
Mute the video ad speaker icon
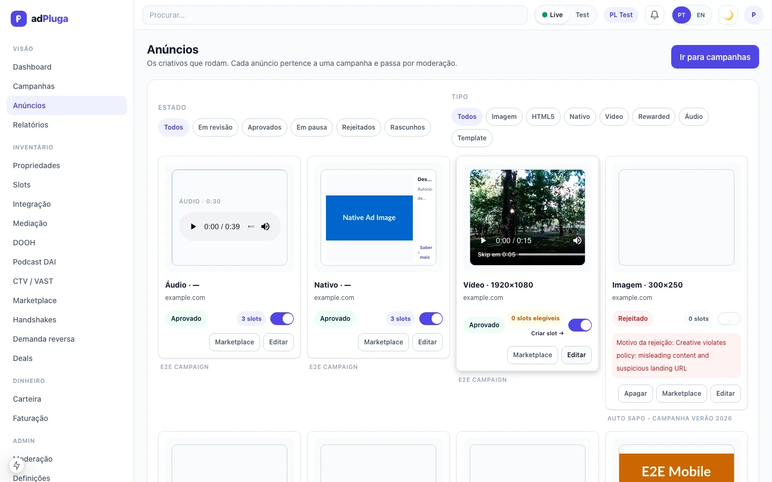[x=577, y=240]
